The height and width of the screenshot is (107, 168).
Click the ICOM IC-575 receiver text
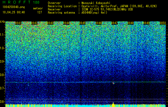pyautogui.click(x=107, y=9)
